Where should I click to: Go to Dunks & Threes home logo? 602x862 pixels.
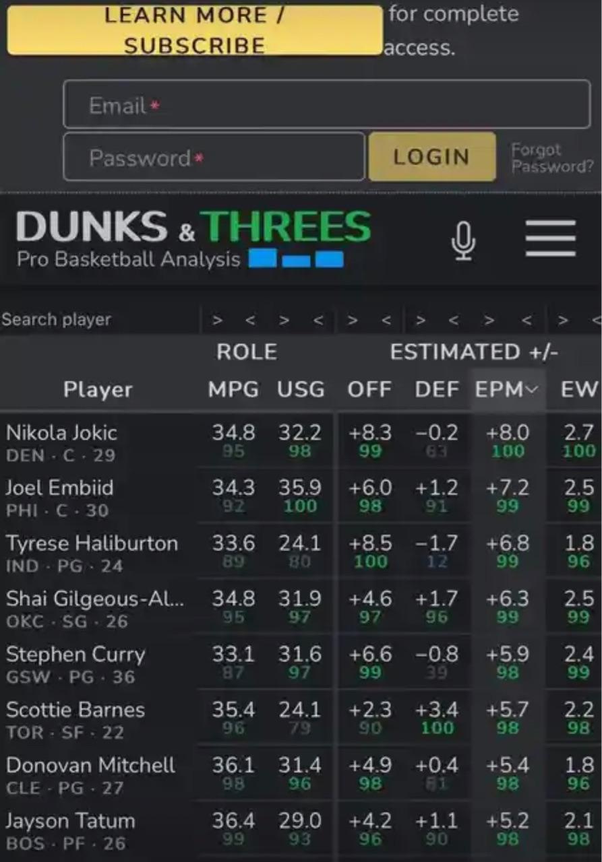click(193, 226)
